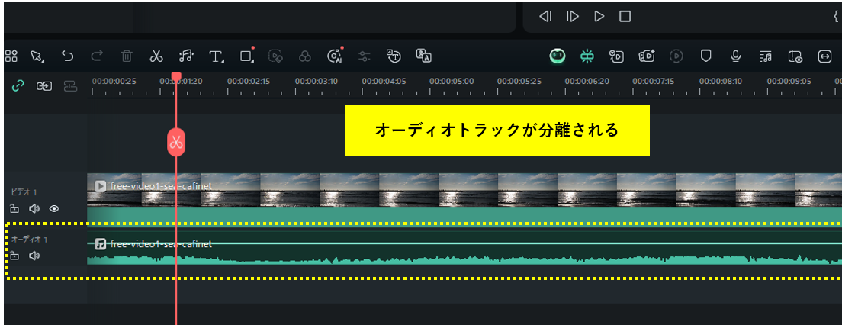Click the dimmed render preview icon
This screenshot has height=325, width=842.
[x=676, y=56]
